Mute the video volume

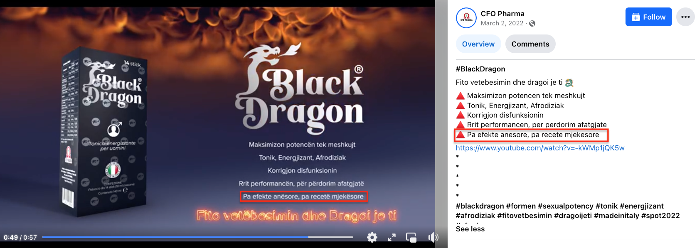pos(433,237)
